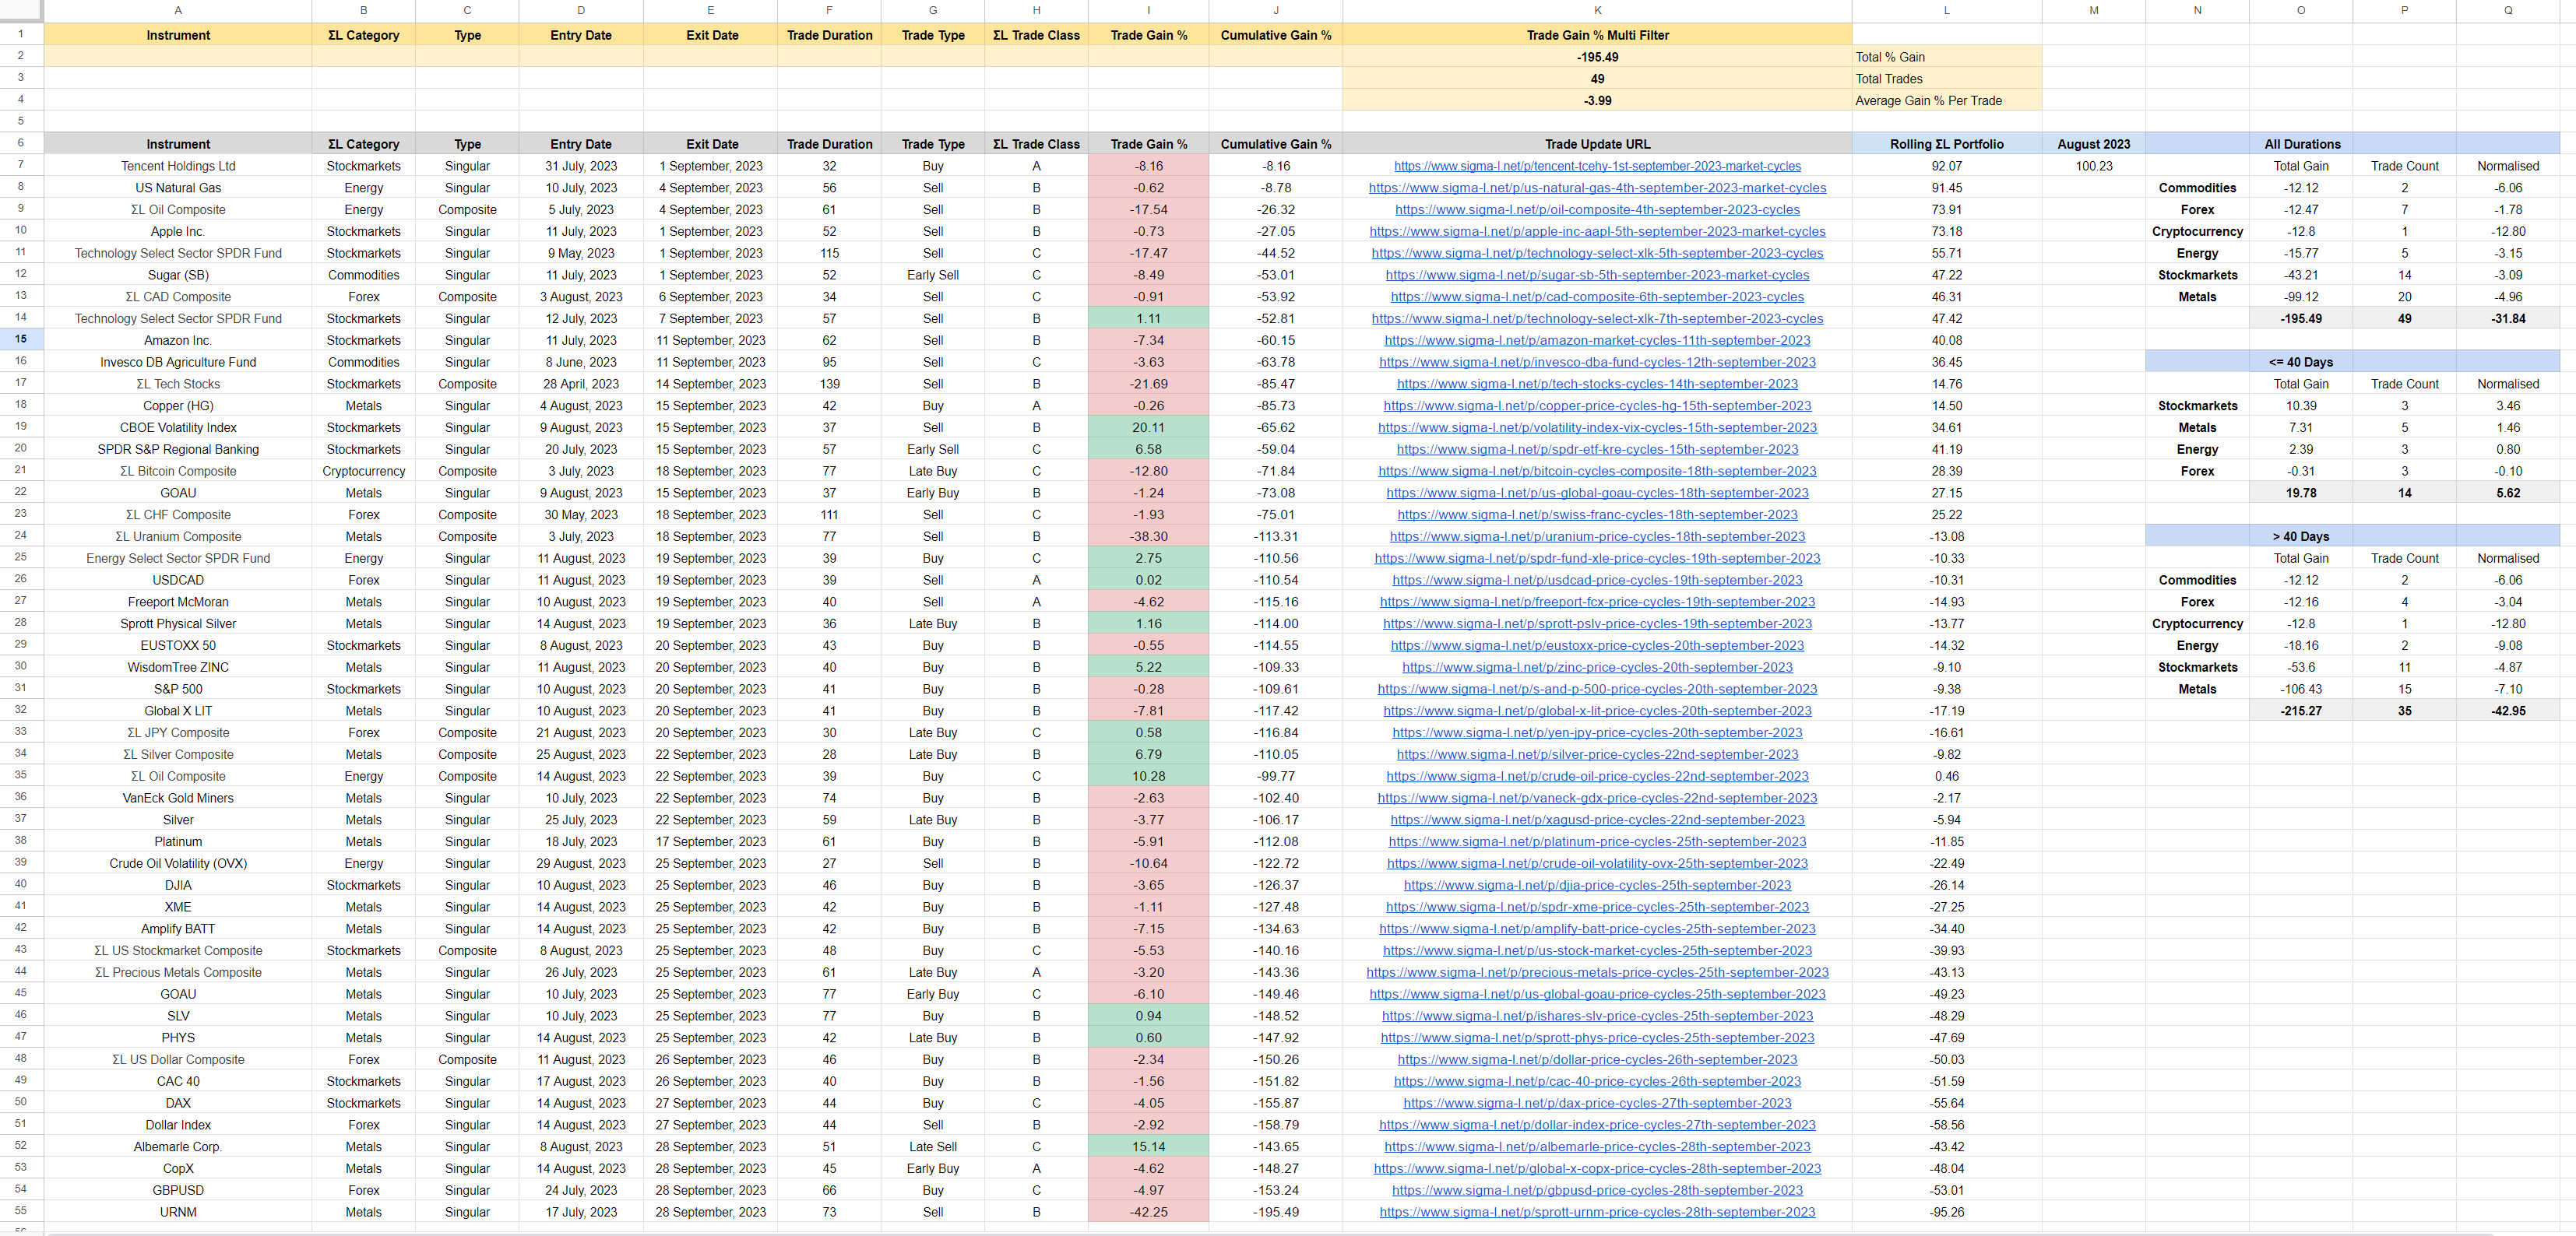Select the Sprott Physical Silver cell
This screenshot has width=2576, height=1236.
(178, 623)
